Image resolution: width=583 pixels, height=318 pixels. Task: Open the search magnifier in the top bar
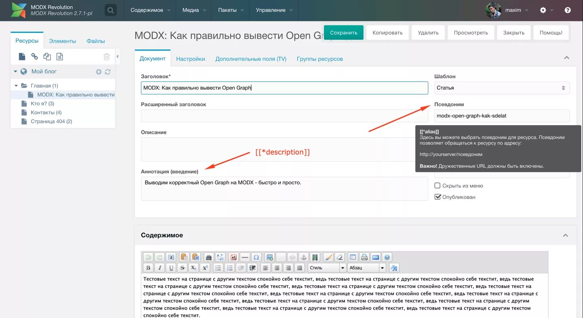pos(111,10)
